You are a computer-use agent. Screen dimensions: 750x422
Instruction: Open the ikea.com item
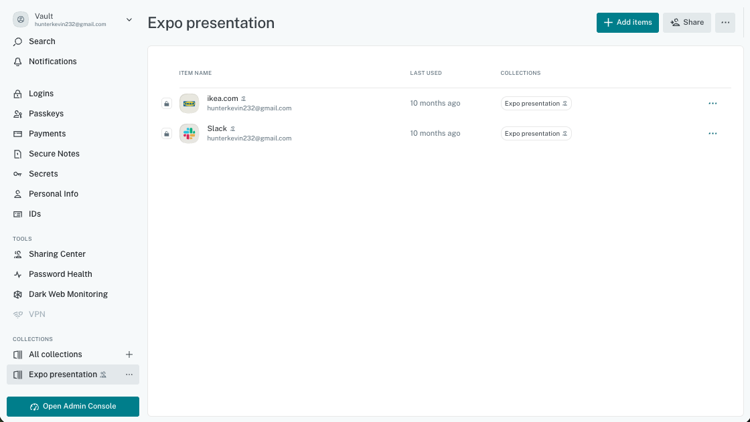pos(222,98)
